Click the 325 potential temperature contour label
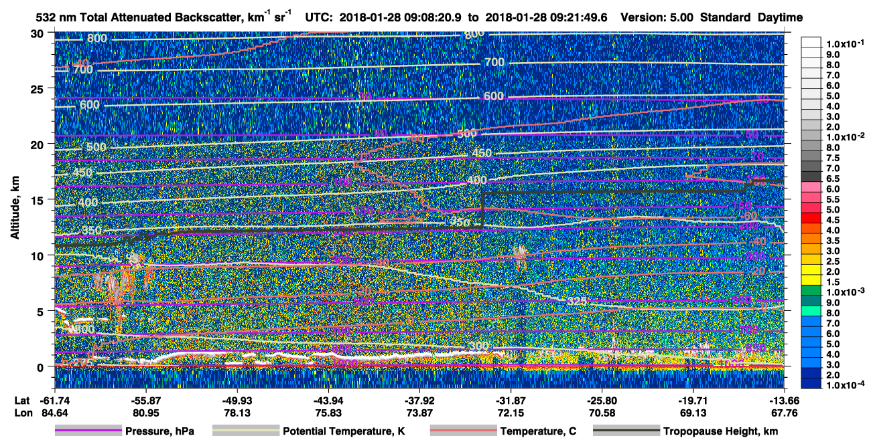Viewport: 871px width, 446px height. 577,302
